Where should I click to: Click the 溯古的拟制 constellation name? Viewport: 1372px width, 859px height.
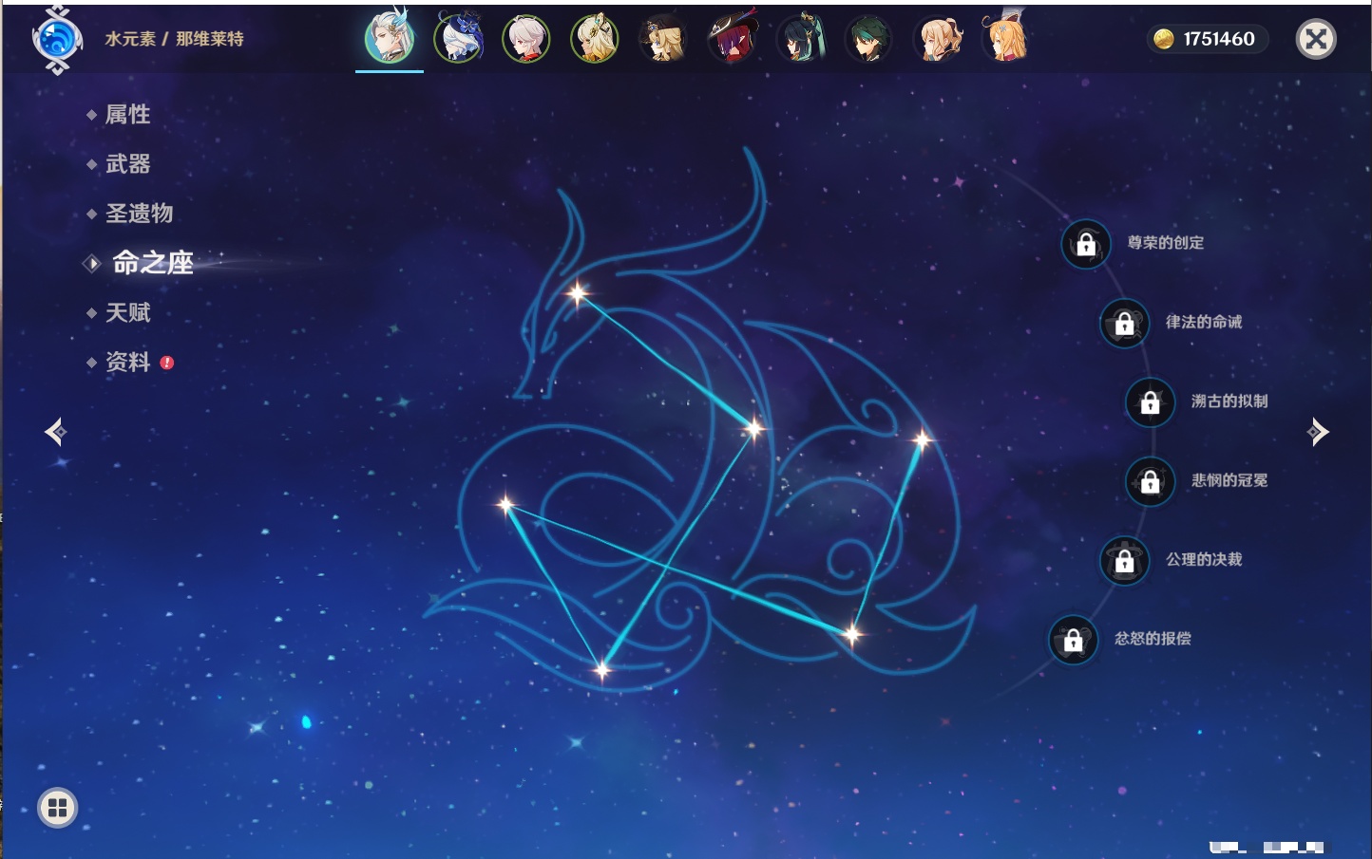(1229, 401)
